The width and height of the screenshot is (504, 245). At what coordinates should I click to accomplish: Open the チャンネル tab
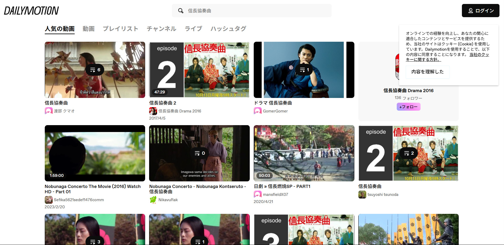[x=162, y=29]
